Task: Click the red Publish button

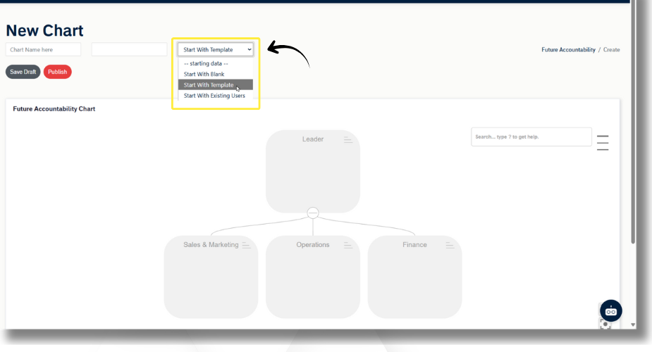Action: 57,72
